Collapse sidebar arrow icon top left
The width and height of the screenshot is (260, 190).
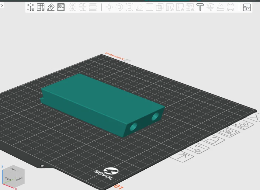click(x=2, y=5)
